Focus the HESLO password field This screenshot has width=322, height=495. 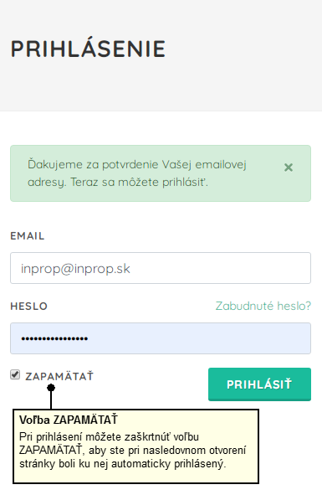(x=161, y=338)
